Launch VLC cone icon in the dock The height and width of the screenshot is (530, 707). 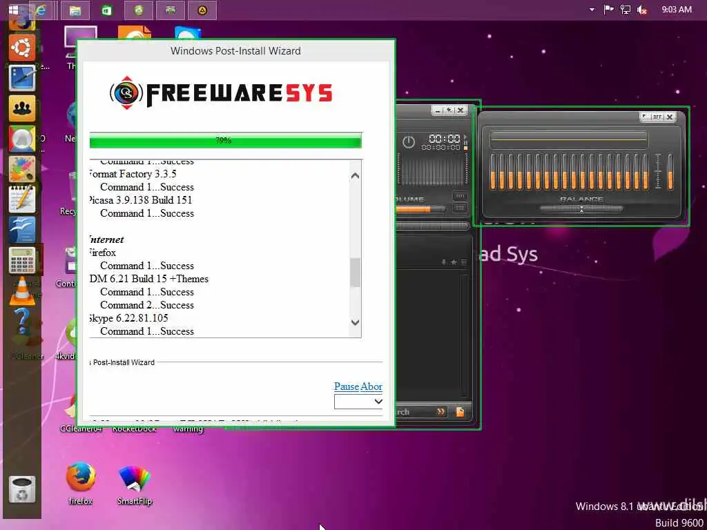tap(21, 291)
